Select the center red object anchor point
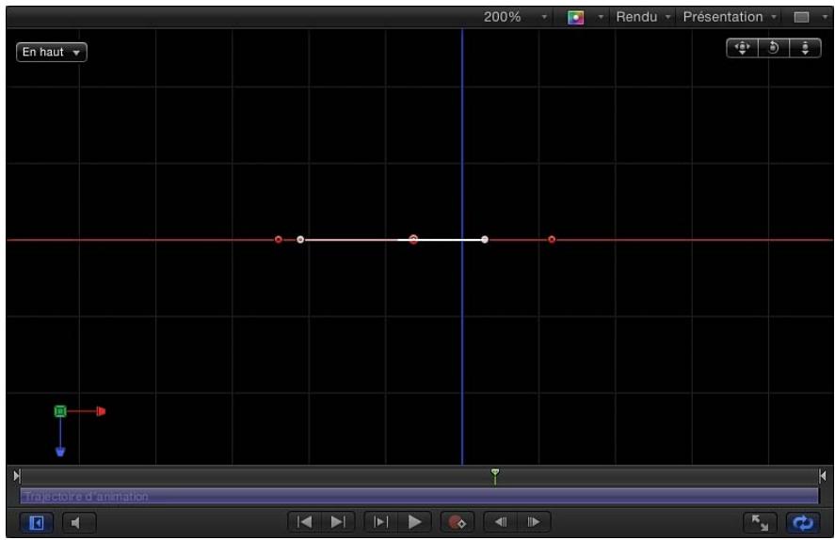Screen dimensions: 835x540 tap(413, 239)
